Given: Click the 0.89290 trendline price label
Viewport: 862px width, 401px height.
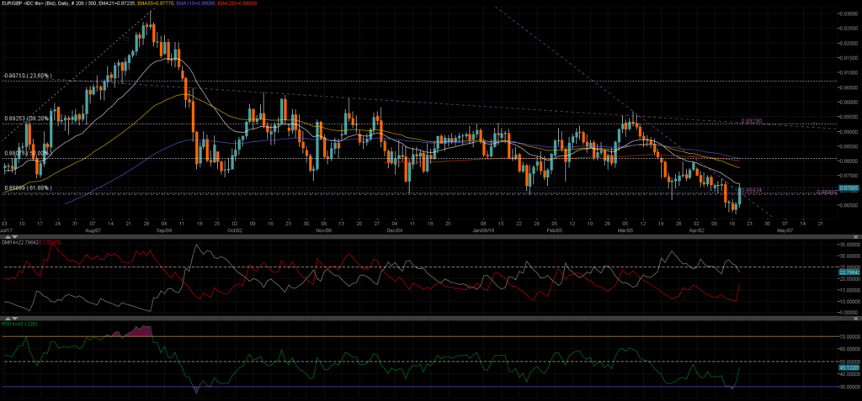Looking at the screenshot, I should (x=753, y=119).
